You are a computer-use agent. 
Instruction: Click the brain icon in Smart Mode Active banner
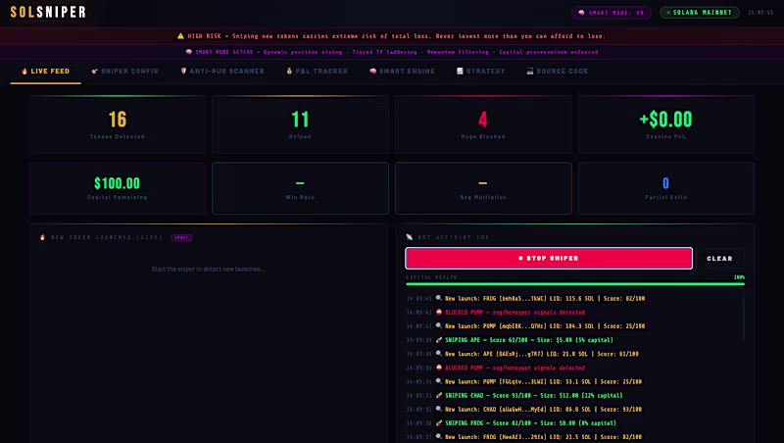188,52
